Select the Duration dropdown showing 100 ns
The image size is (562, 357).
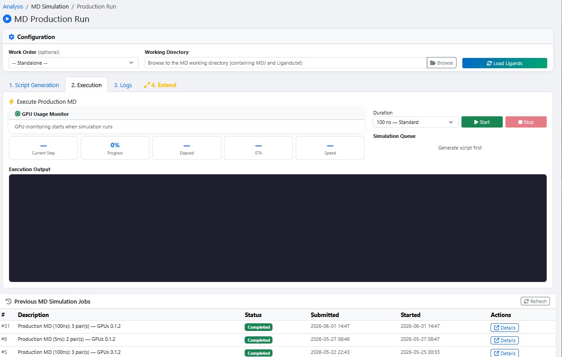pos(416,122)
